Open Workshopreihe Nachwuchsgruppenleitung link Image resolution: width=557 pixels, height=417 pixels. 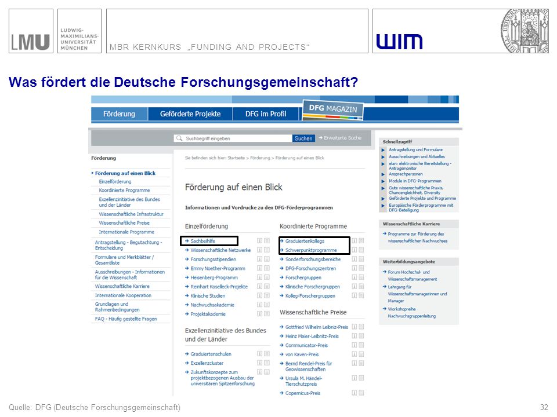click(x=412, y=312)
